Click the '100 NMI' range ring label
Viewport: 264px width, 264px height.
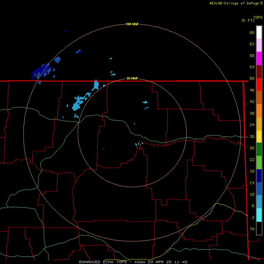pos(132,24)
